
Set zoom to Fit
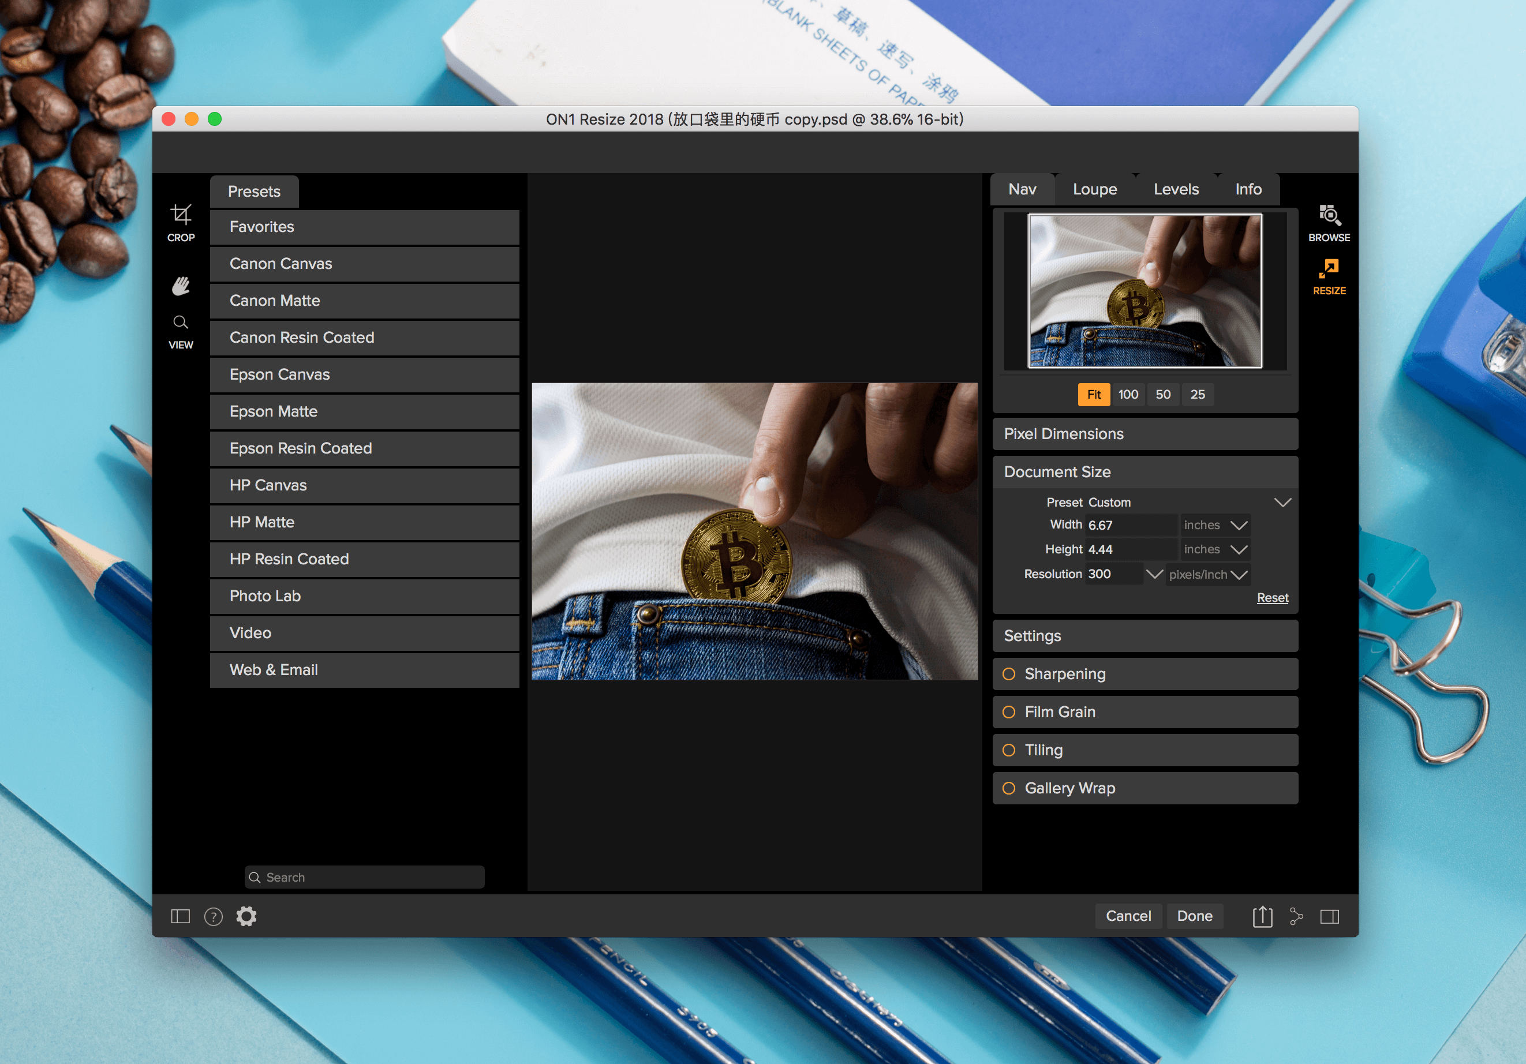tap(1093, 394)
